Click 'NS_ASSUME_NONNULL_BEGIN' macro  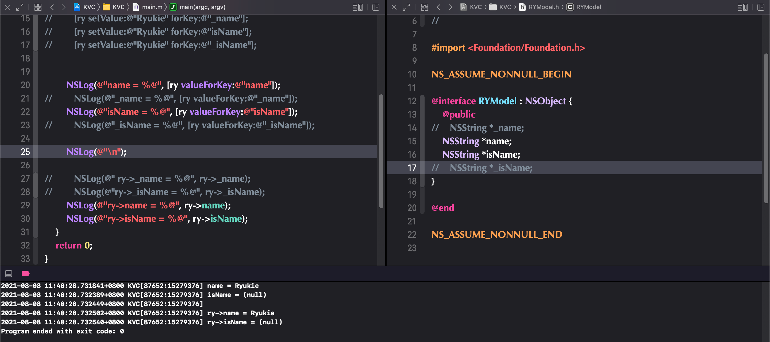(501, 74)
